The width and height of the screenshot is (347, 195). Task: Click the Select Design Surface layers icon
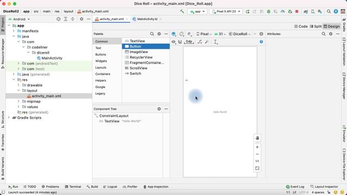(173, 34)
